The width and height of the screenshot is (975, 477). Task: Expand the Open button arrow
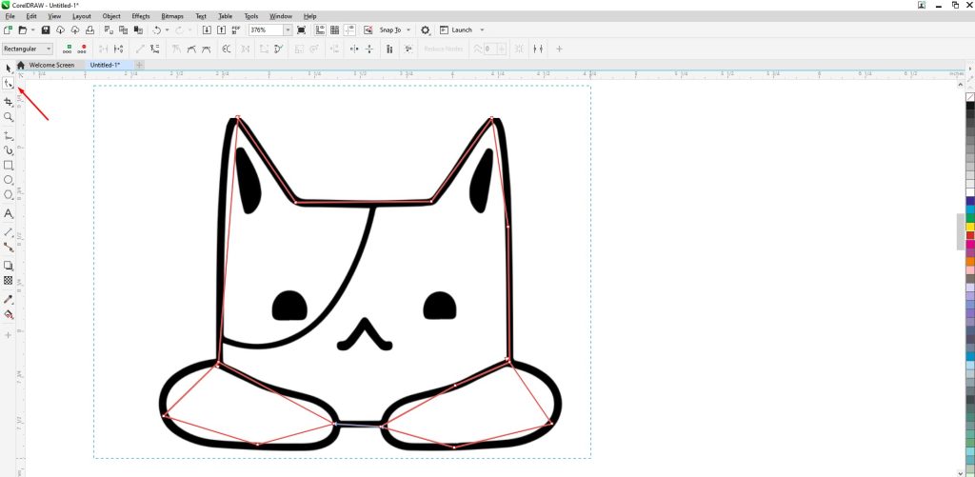(31, 30)
